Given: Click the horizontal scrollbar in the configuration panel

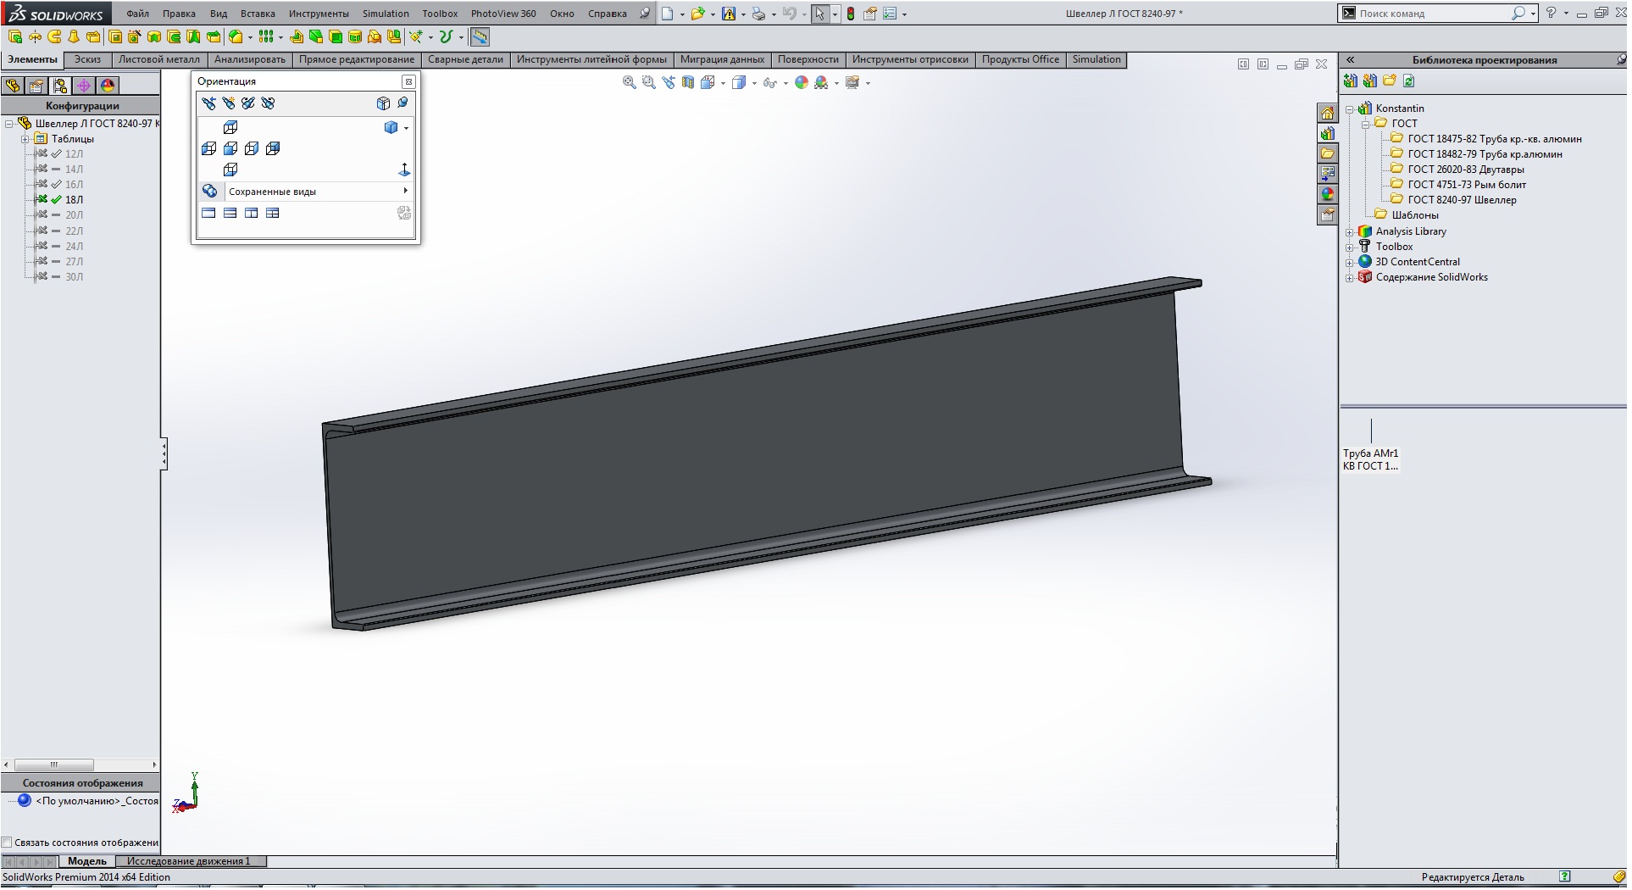Looking at the screenshot, I should (x=54, y=765).
